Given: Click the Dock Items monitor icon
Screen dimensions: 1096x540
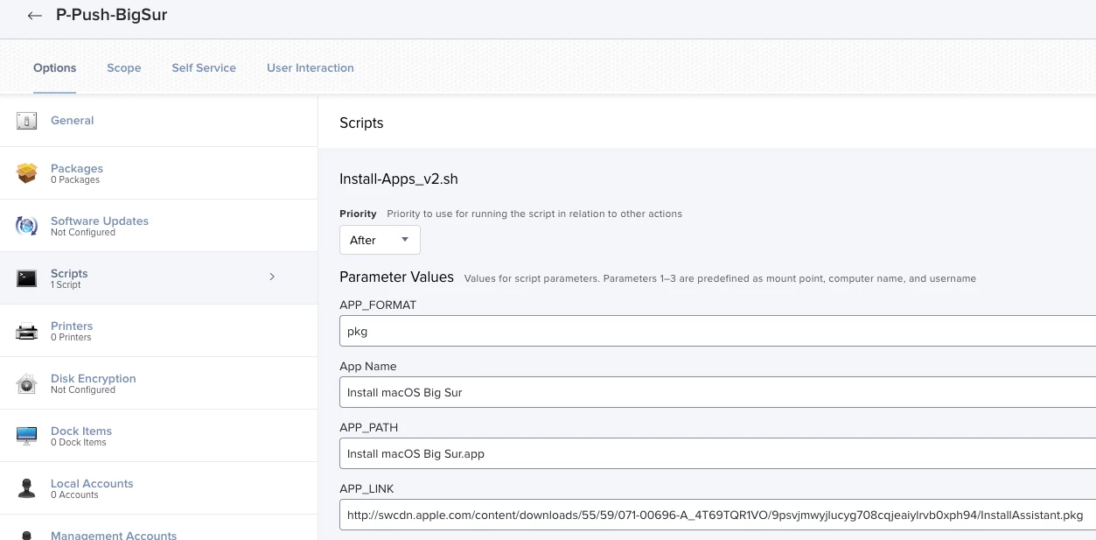Looking at the screenshot, I should click(26, 436).
